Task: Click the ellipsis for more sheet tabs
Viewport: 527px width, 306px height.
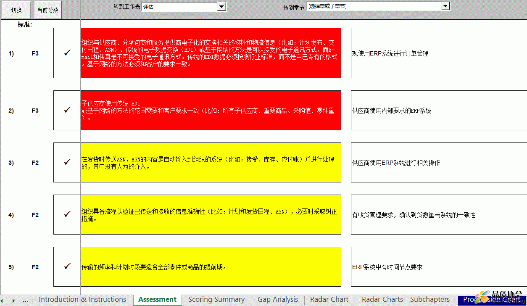Action: (x=26, y=301)
